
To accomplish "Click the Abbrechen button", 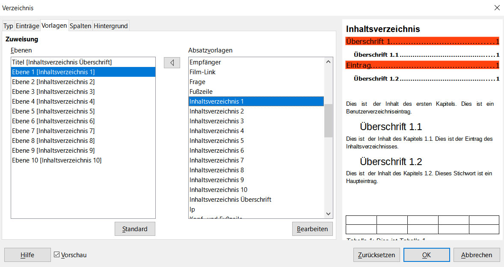I will [x=476, y=255].
